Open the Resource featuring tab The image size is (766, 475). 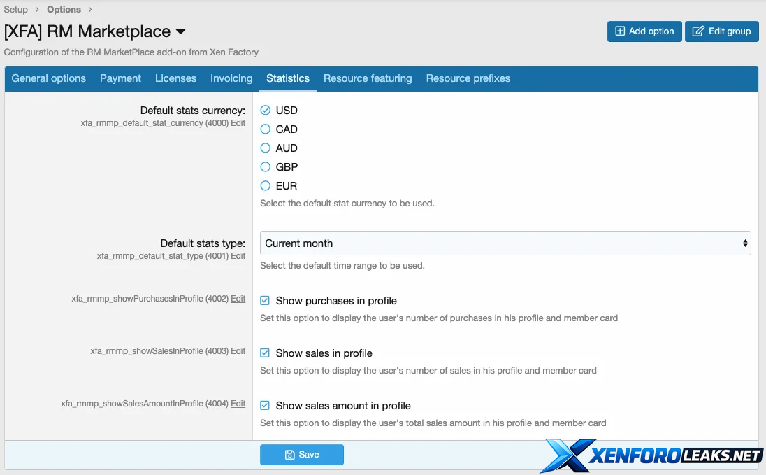(368, 78)
